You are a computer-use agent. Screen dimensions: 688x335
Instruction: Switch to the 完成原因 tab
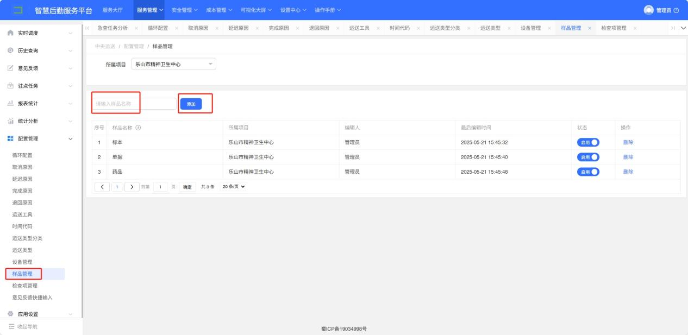click(279, 28)
